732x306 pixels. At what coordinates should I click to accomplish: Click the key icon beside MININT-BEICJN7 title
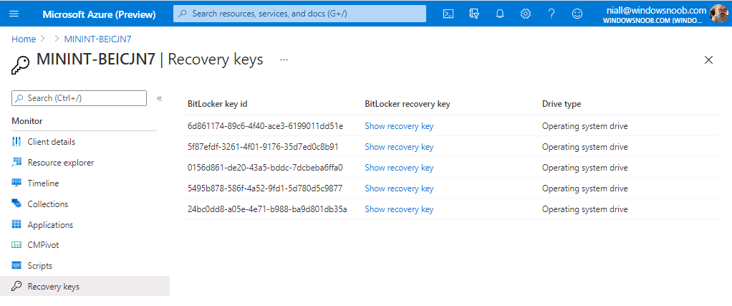click(x=19, y=64)
